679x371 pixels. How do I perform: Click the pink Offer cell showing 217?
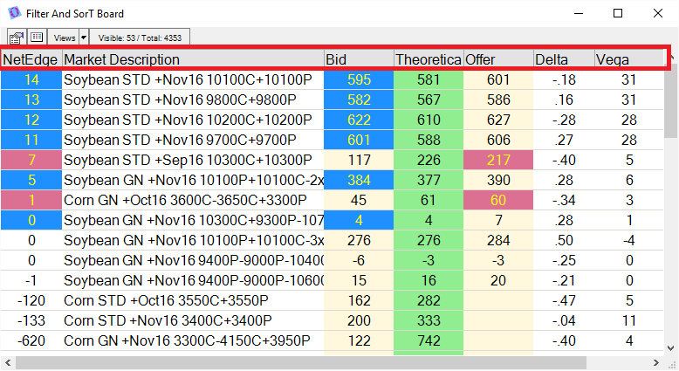click(x=498, y=160)
